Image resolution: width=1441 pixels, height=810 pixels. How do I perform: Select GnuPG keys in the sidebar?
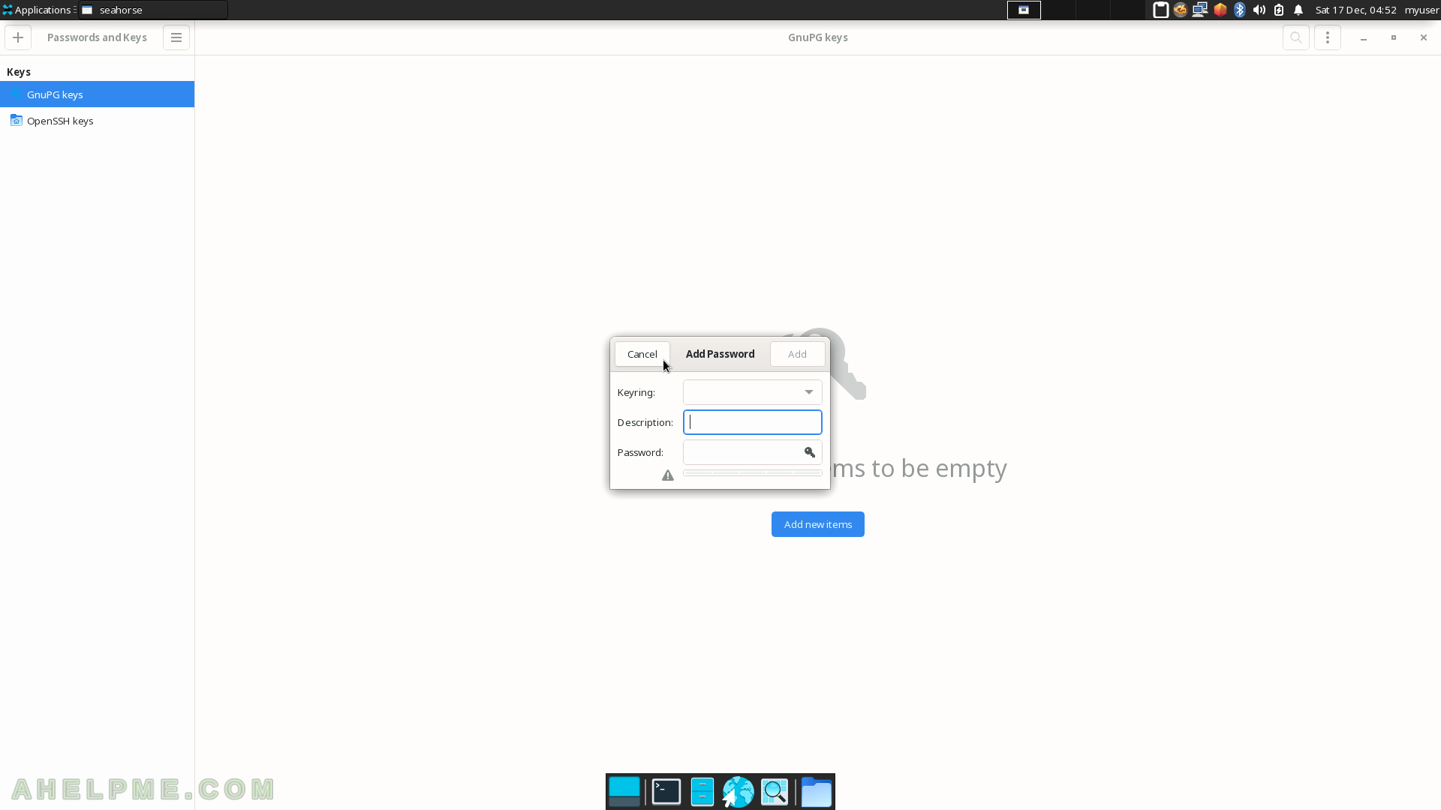click(98, 94)
